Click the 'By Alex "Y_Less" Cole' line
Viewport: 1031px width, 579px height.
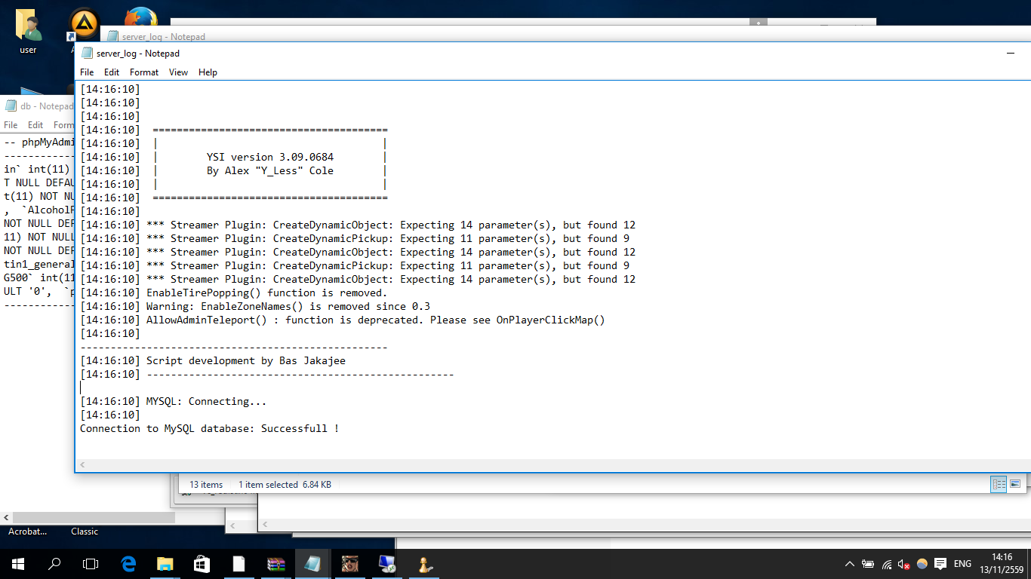click(269, 170)
